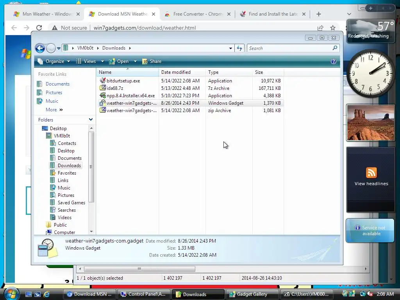Open the Organize menu
This screenshot has width=400, height=300.
54,61
